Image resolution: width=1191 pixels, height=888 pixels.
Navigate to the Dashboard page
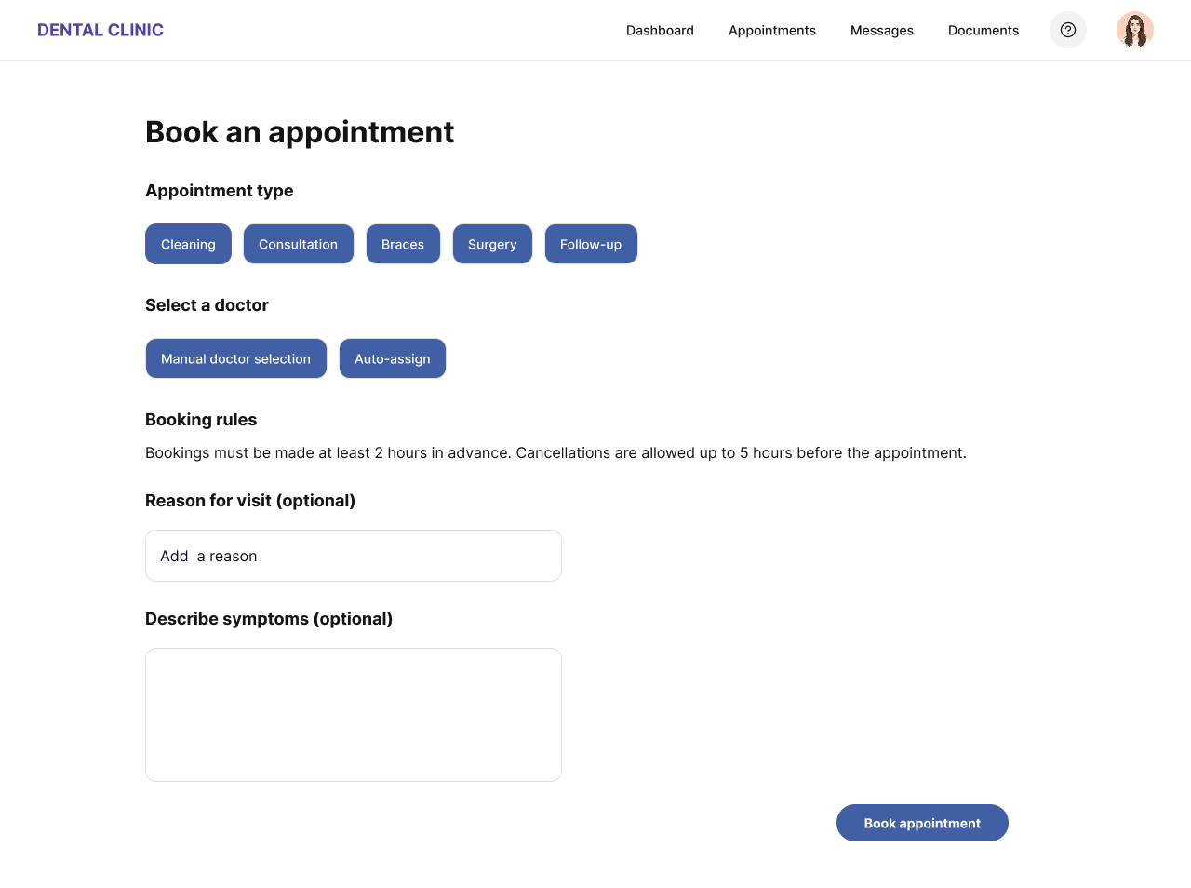(660, 30)
